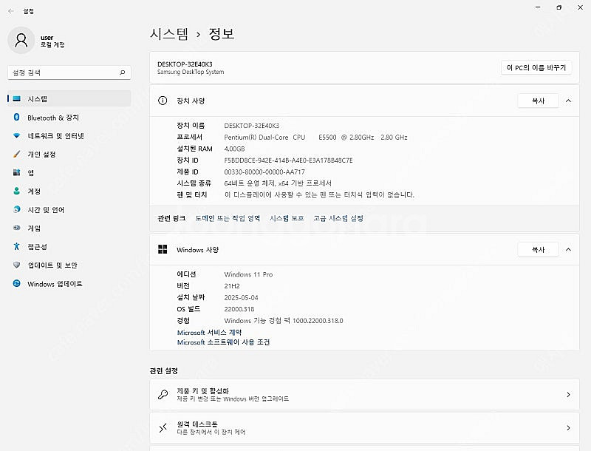Click the 개인 설정 paintbrush icon
This screenshot has height=451, width=591.
pos(16,155)
